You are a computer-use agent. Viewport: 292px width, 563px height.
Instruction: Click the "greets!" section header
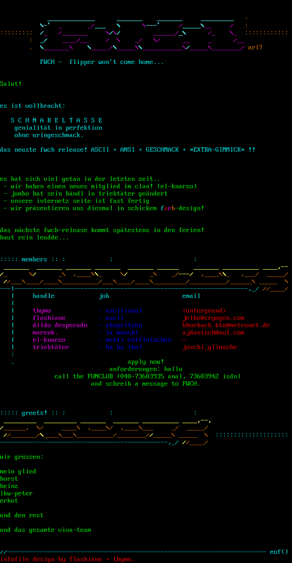coord(34,413)
